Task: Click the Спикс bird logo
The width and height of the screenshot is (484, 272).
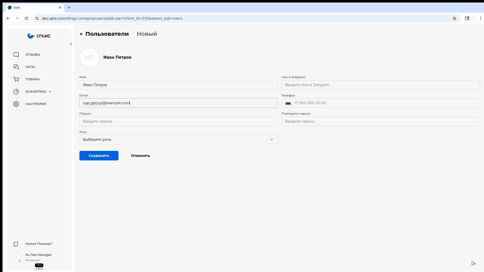Action: click(x=39, y=36)
